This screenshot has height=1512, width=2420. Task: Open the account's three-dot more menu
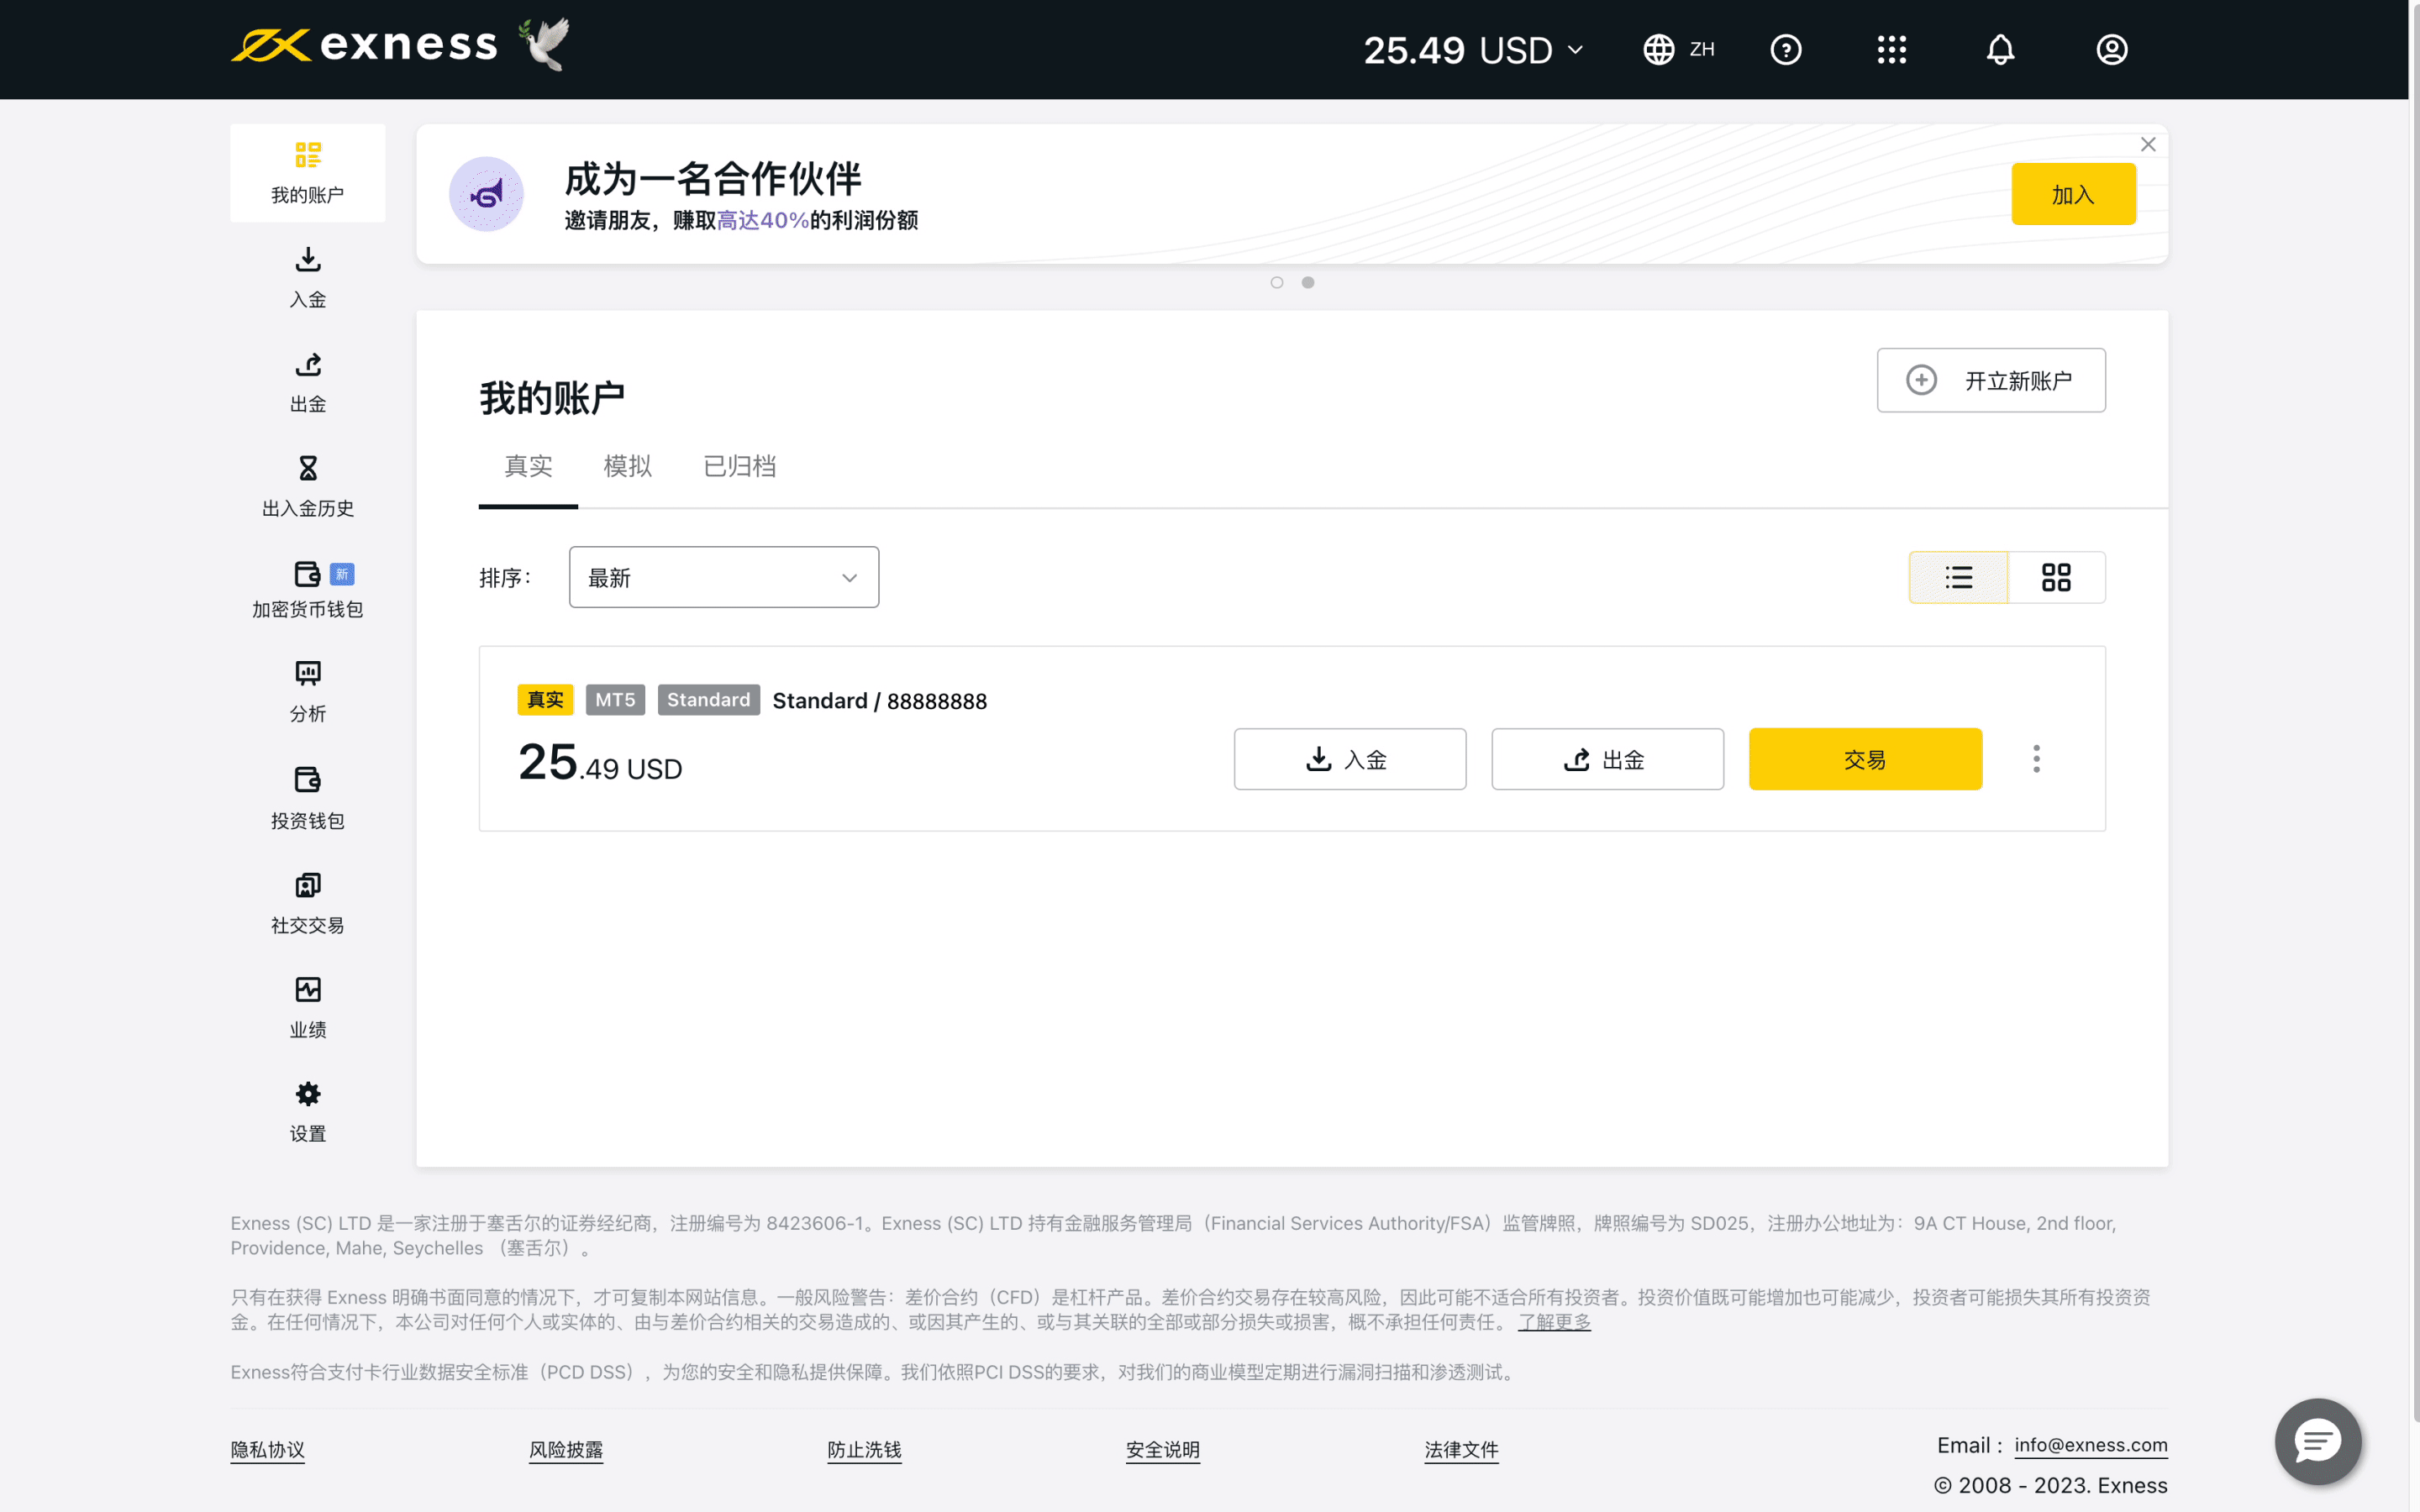coord(2036,759)
